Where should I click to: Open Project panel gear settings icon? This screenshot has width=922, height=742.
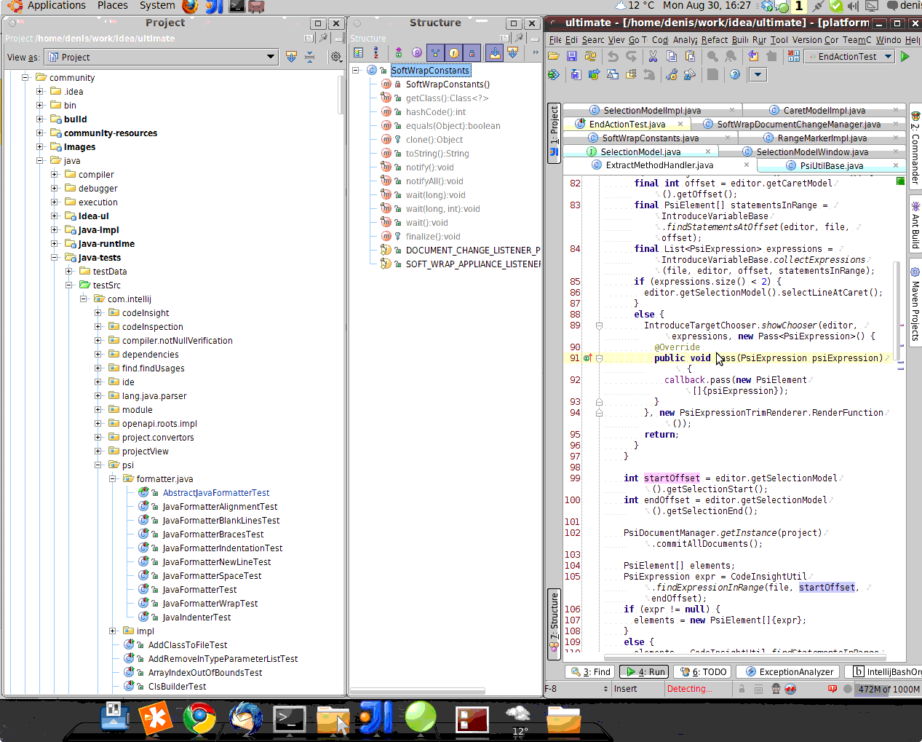click(x=336, y=57)
